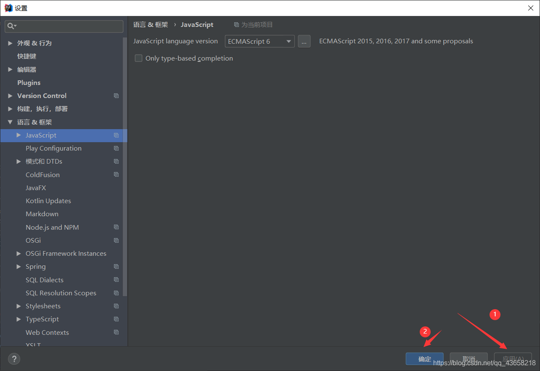Click the 为当前项目 indicator icon in the breadcrumb

pyautogui.click(x=236, y=24)
